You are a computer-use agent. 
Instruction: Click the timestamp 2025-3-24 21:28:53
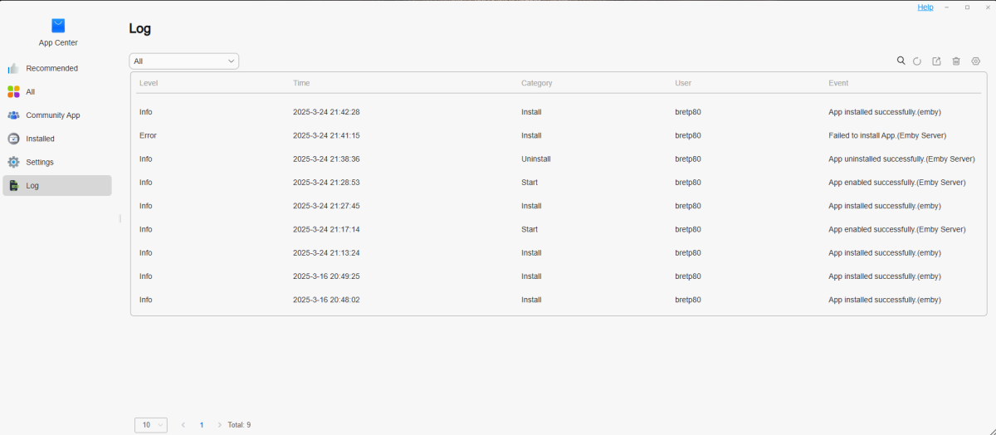pos(326,183)
